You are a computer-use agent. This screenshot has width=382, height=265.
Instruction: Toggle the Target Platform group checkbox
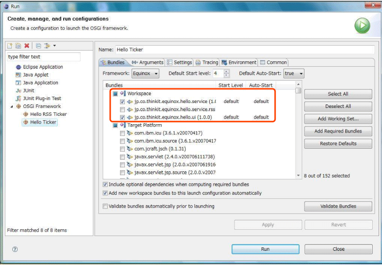pos(115,125)
